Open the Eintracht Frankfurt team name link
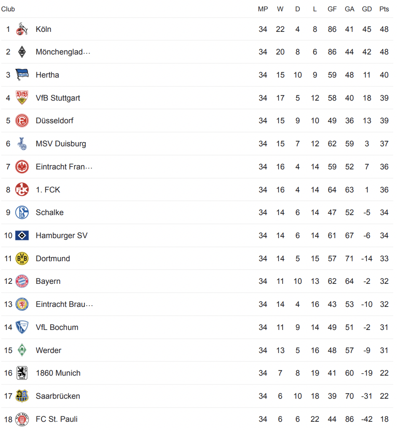Screen dimensions: 397x431 pos(64,167)
